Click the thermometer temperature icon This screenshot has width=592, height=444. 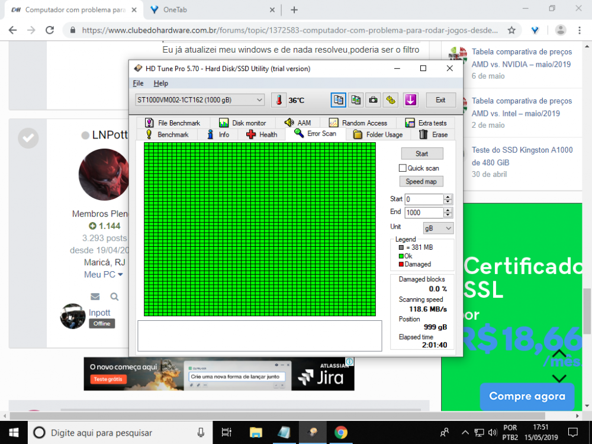278,100
